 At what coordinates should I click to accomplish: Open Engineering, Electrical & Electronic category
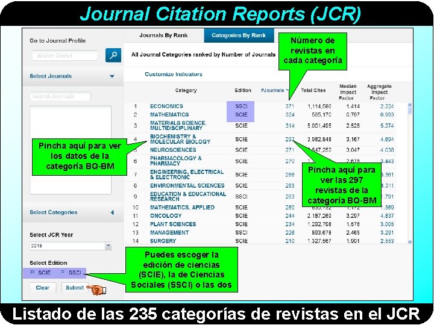[x=187, y=175]
